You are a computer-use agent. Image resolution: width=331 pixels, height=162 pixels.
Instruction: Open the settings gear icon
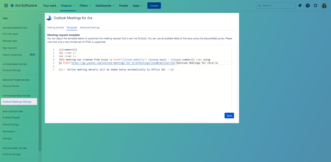[x=315, y=6]
